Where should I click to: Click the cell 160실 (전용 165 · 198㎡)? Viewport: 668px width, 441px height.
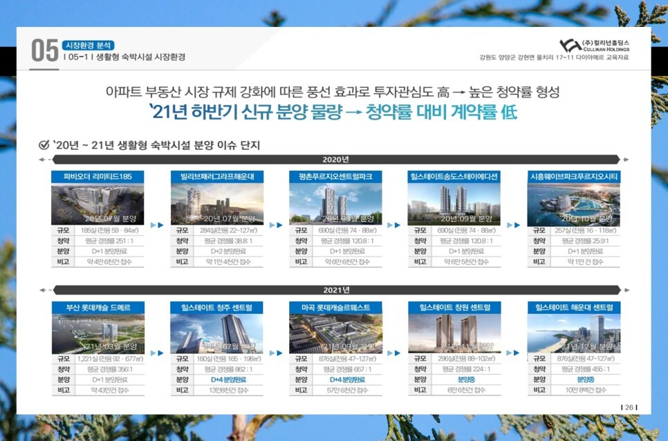228,359
